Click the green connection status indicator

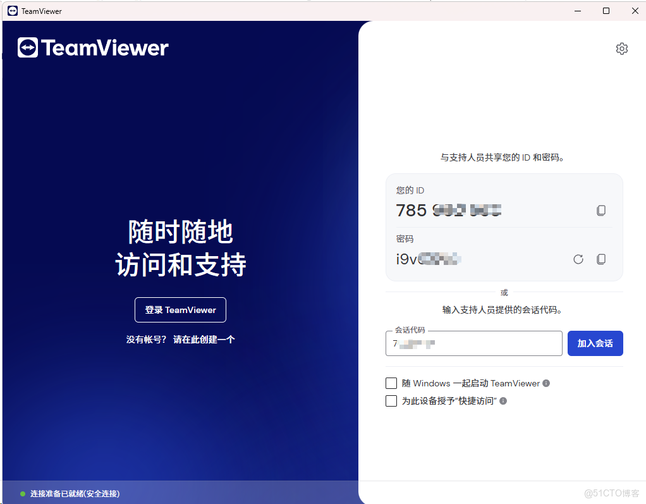tap(23, 494)
